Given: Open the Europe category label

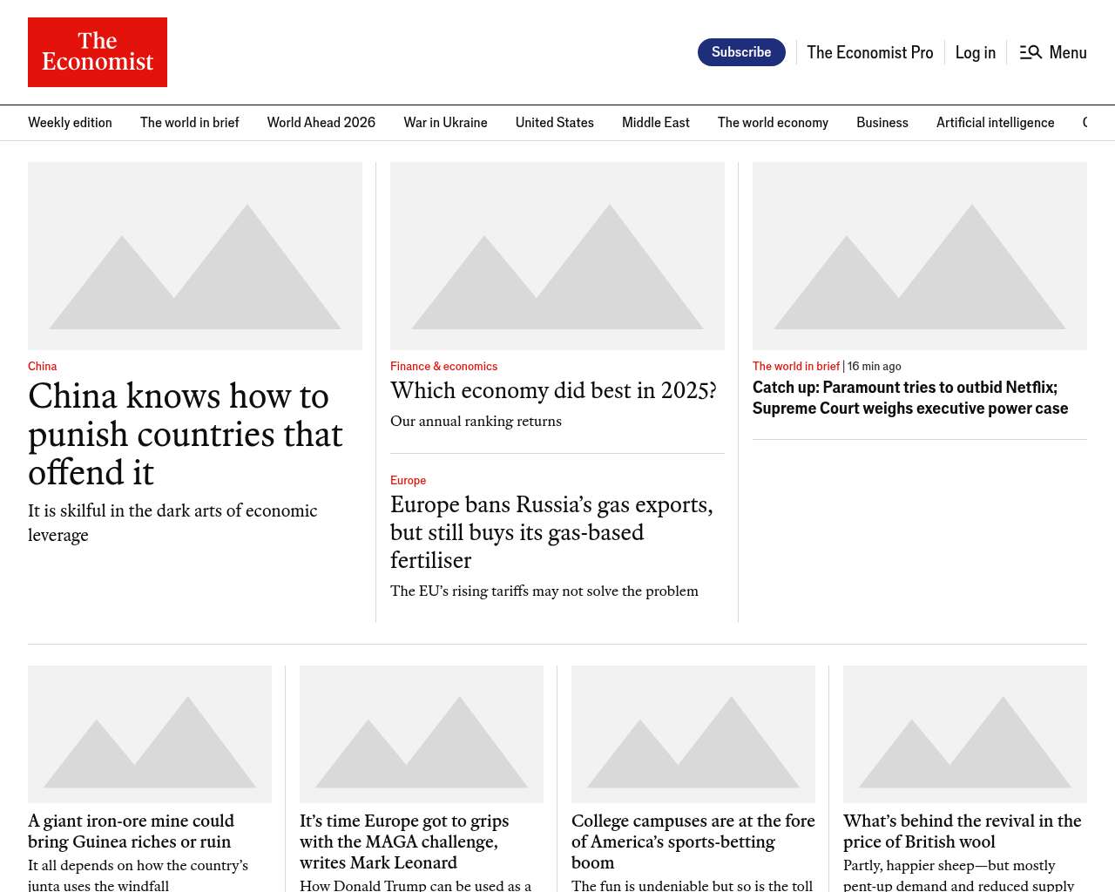Looking at the screenshot, I should [x=408, y=481].
